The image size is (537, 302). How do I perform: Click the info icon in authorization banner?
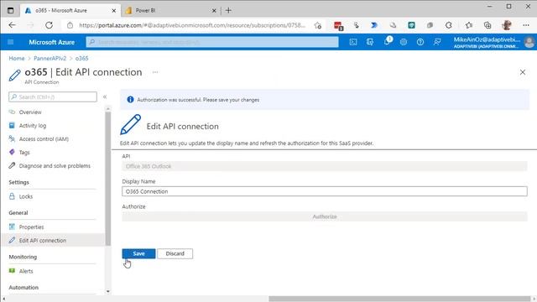click(x=131, y=100)
